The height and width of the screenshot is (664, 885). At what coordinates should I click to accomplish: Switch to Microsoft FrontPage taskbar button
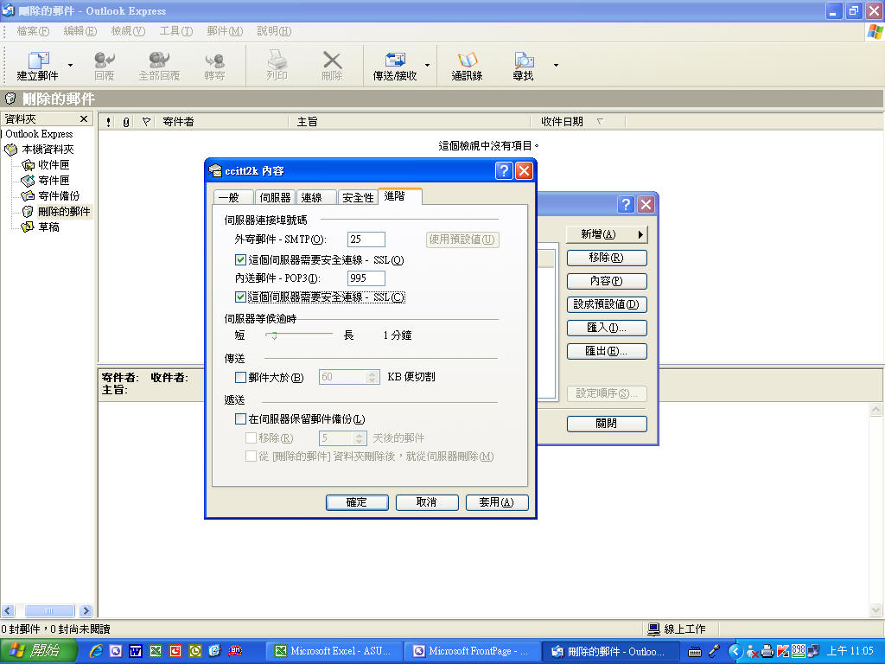tap(472, 652)
